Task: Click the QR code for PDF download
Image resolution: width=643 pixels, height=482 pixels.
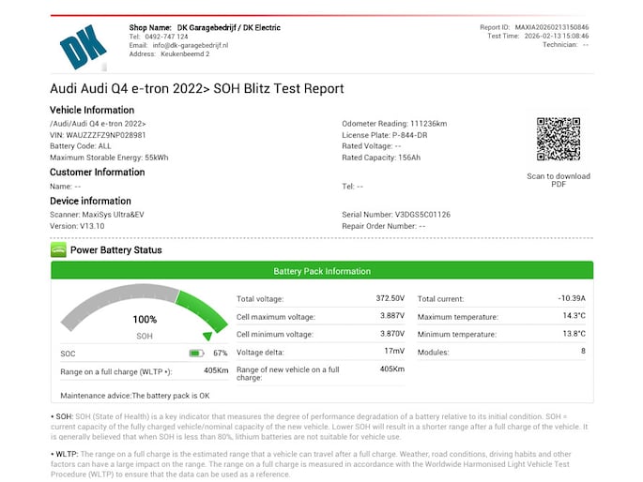Action: (559, 140)
